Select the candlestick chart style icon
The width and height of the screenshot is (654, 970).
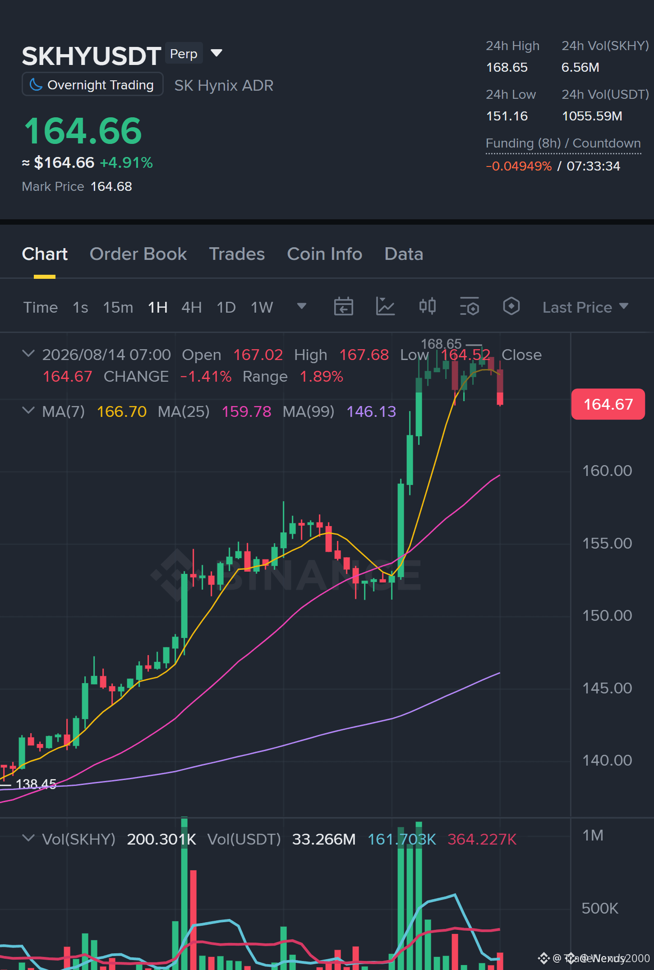(x=427, y=307)
